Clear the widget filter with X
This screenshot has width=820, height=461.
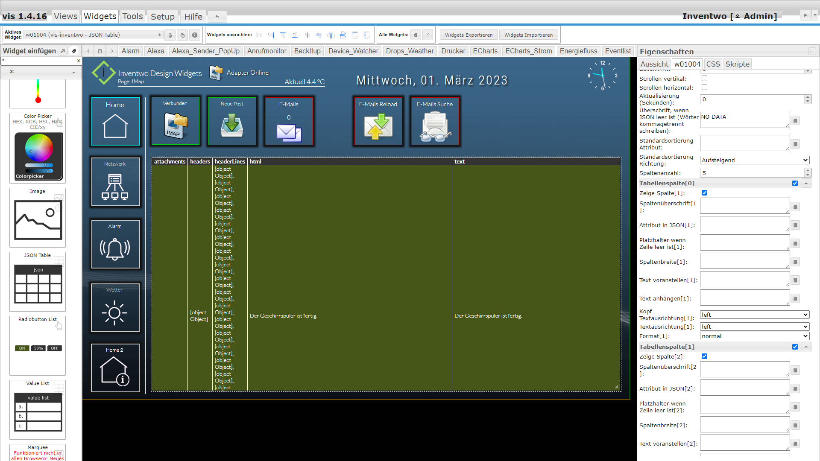(79, 61)
